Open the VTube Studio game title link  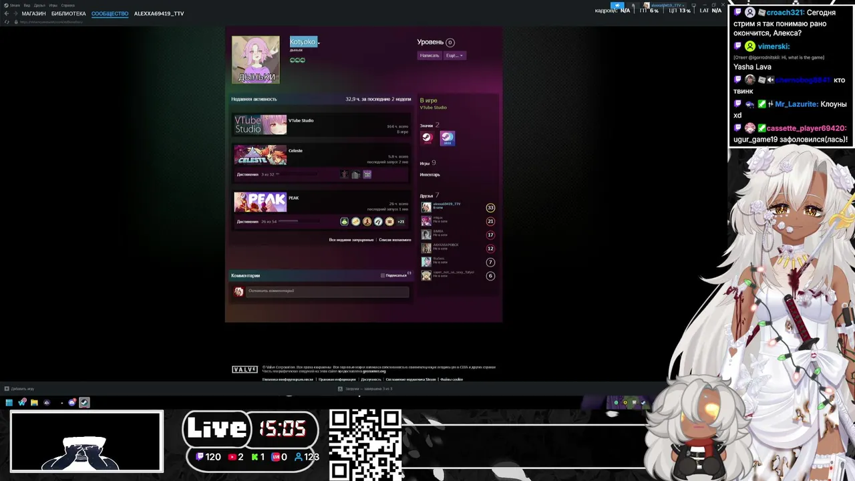301,120
